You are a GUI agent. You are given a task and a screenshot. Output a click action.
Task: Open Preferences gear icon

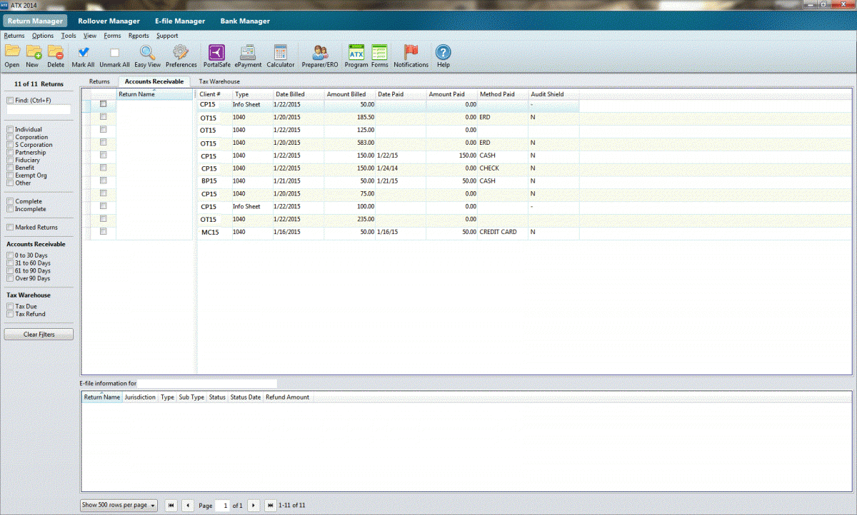click(x=181, y=52)
